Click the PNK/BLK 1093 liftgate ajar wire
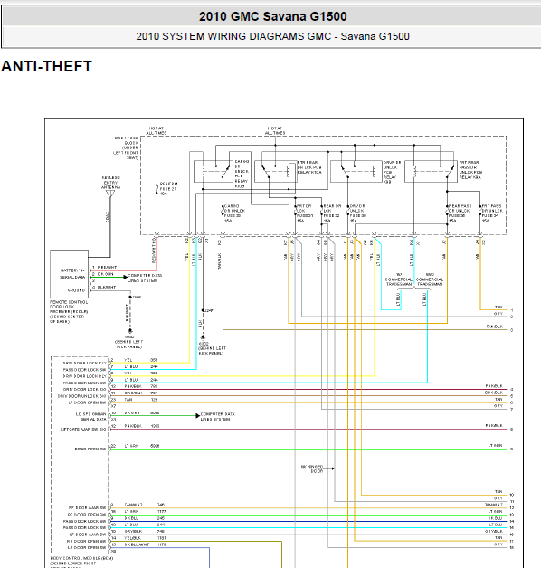541x568 pixels. pos(308,430)
